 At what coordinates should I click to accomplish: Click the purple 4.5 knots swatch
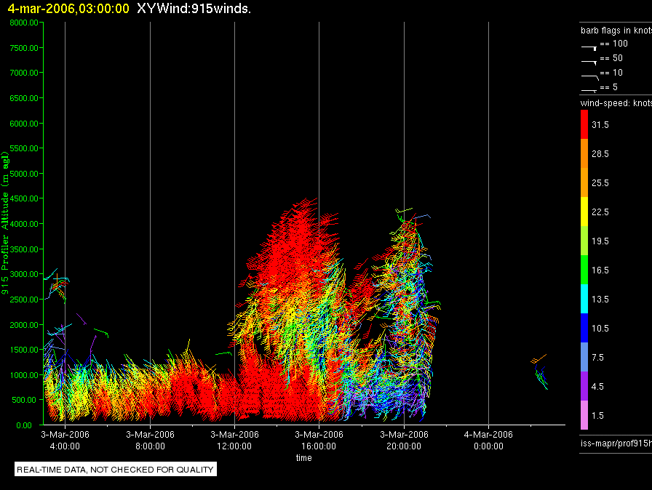point(584,386)
